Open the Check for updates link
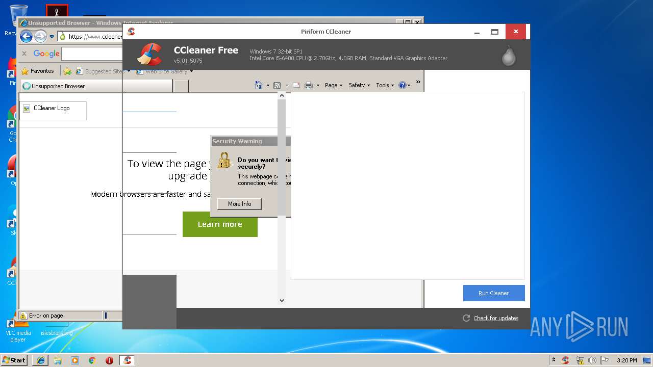The image size is (653, 367). [496, 318]
